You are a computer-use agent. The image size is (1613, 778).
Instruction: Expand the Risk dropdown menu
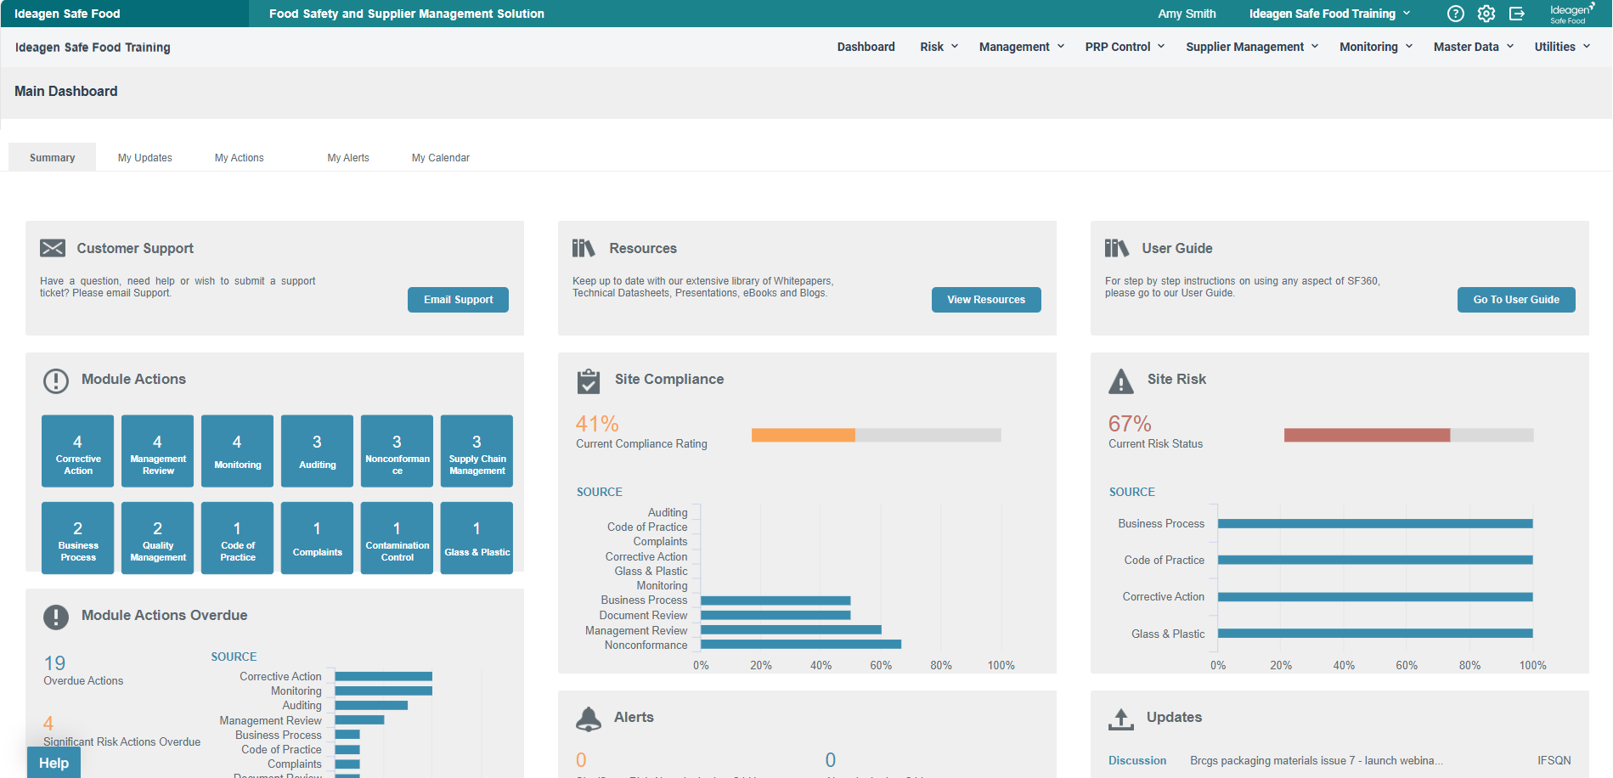coord(939,47)
